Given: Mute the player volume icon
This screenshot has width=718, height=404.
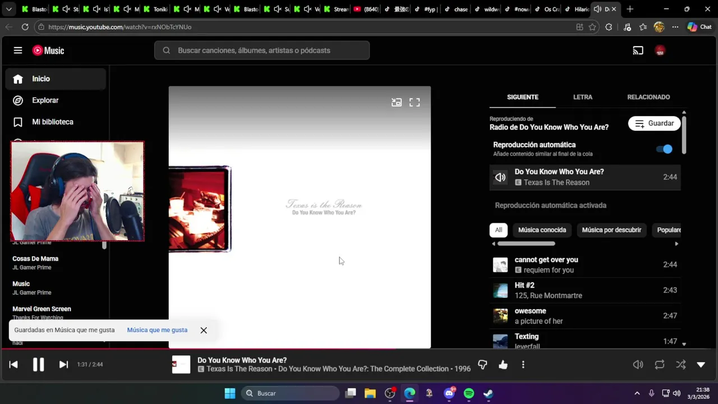Looking at the screenshot, I should click(x=638, y=365).
